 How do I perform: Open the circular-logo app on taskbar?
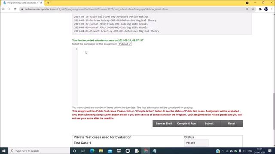point(128,151)
